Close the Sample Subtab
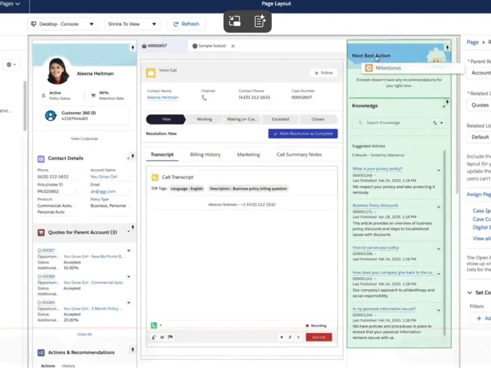This screenshot has height=368, width=491. pos(233,46)
